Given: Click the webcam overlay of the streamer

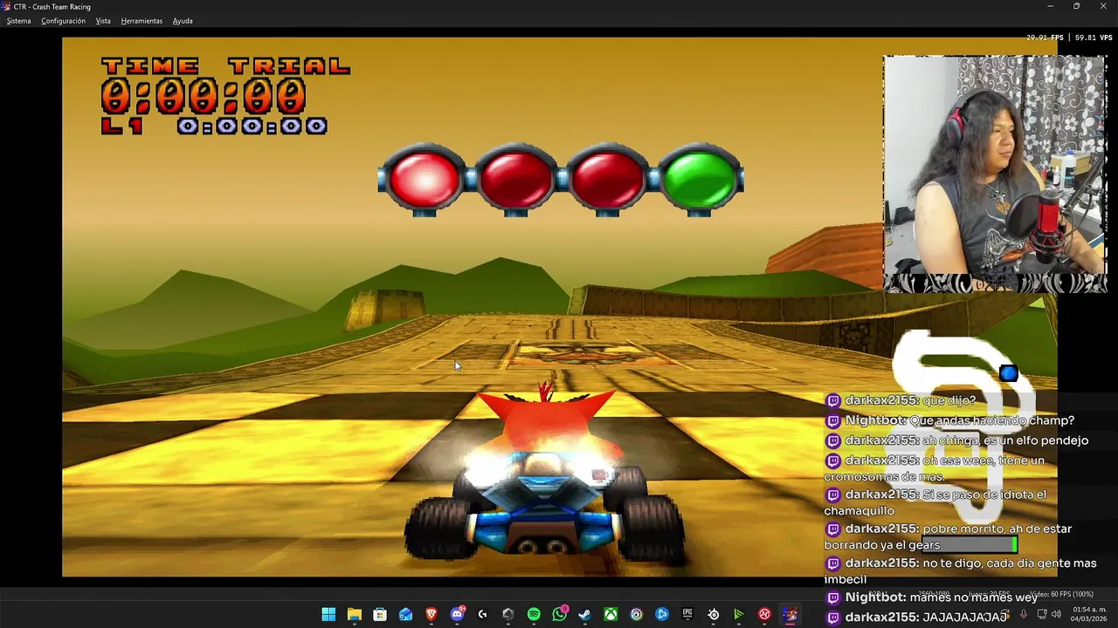Looking at the screenshot, I should point(995,174).
